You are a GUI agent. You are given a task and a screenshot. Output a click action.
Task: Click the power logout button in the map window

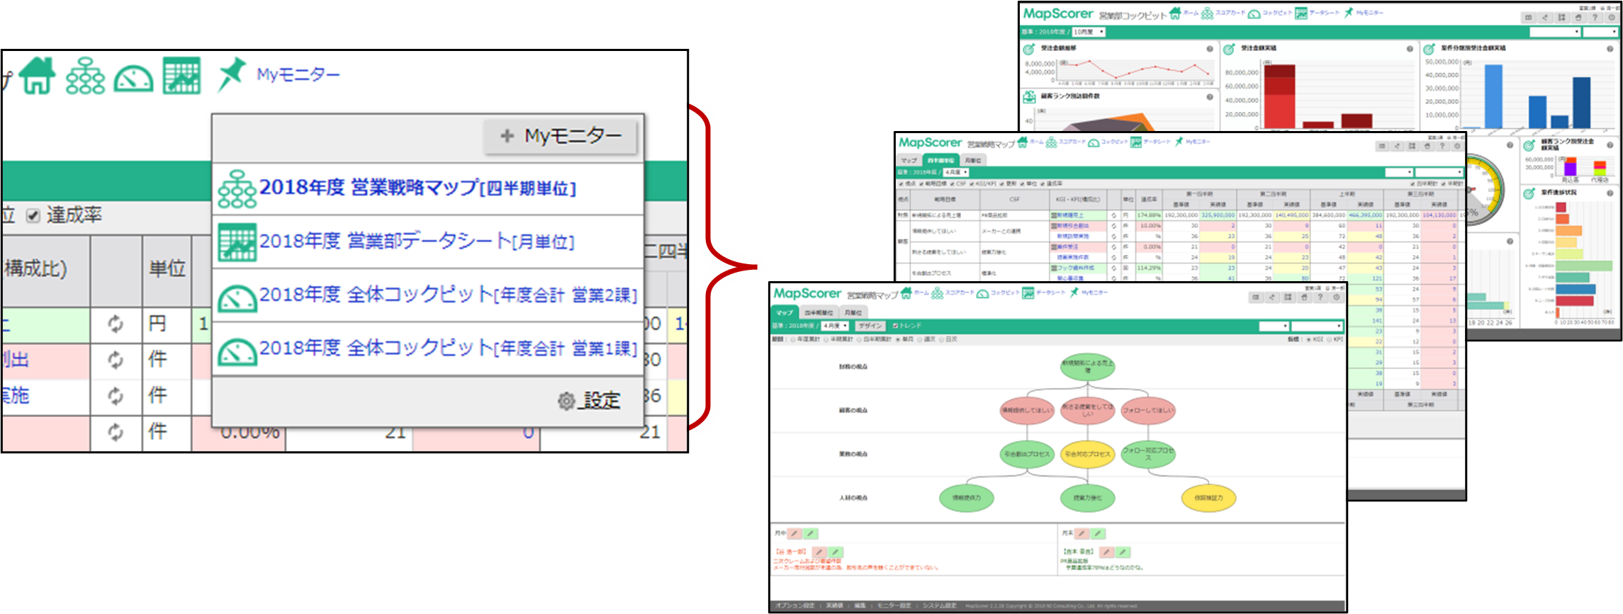[x=1337, y=297]
